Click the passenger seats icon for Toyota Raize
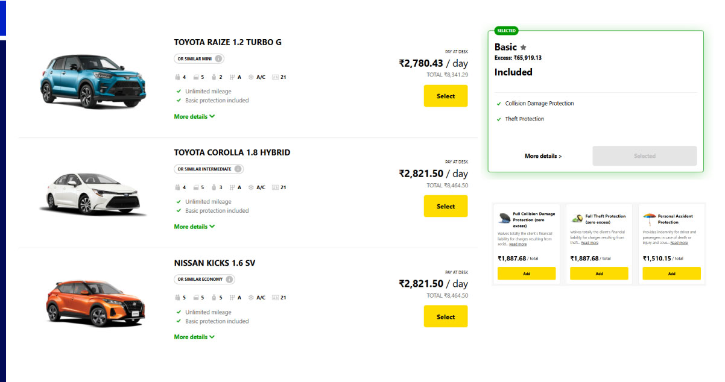Viewport: 725px width, 382px height. click(x=178, y=77)
